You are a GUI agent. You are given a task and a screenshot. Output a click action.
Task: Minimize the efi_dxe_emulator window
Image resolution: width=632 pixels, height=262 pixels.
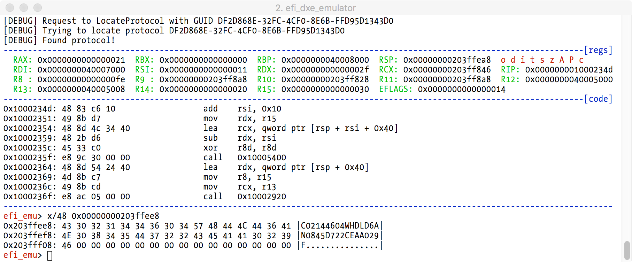point(24,8)
